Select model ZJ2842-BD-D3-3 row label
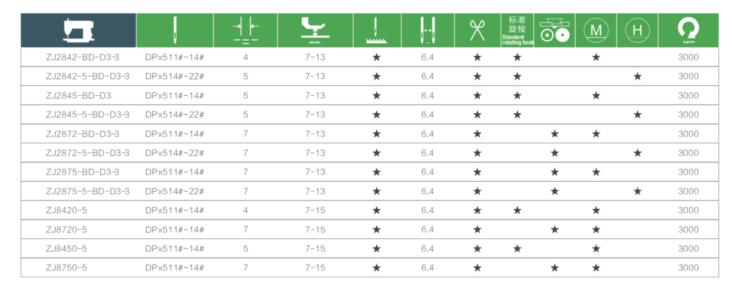The height and width of the screenshot is (297, 733). click(83, 57)
